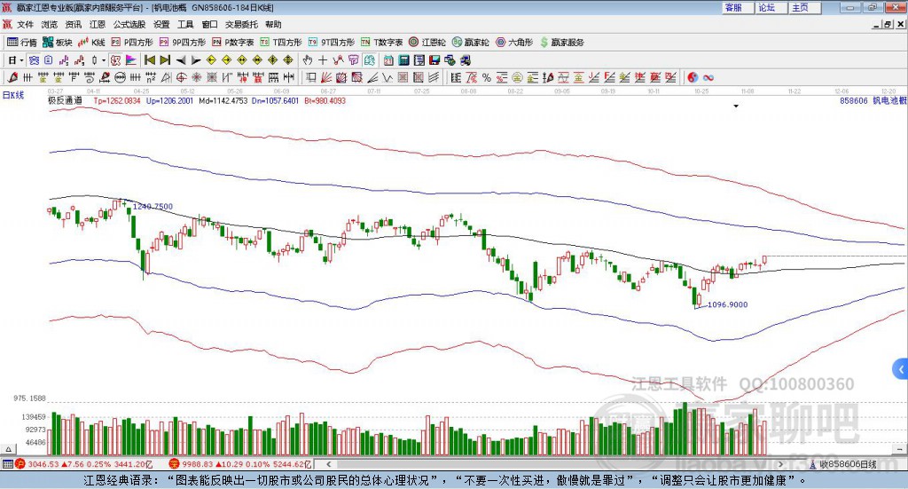Jump to the last bar with skip-forward icon
Image resolution: width=908 pixels, height=489 pixels.
pos(165,60)
